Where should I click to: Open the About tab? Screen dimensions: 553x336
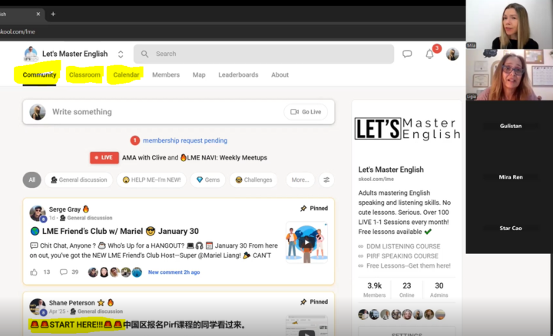(280, 74)
